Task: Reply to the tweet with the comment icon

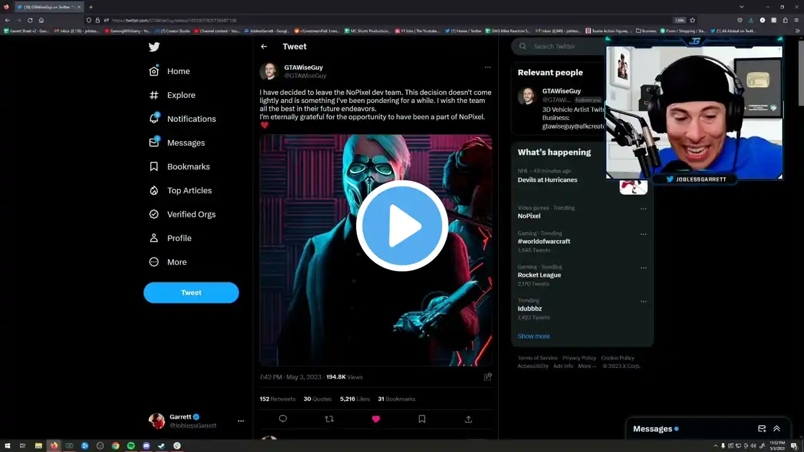Action: tap(283, 419)
